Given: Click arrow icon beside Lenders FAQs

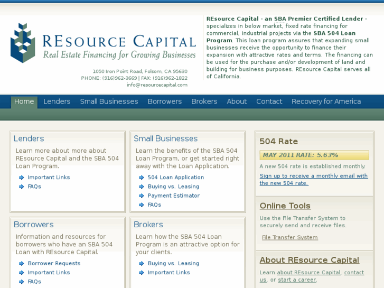Looking at the screenshot, I should pos(22,187).
